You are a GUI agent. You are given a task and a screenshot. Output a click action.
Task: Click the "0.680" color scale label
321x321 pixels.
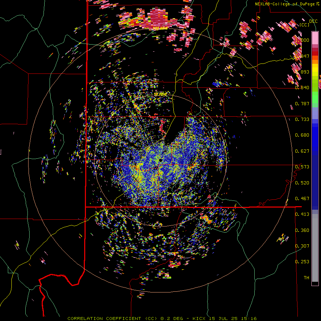[x=302, y=135]
